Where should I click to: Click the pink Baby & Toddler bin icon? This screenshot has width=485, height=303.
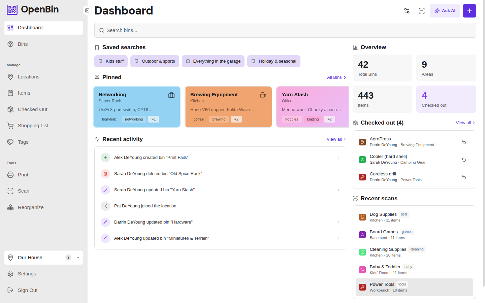[x=362, y=270]
